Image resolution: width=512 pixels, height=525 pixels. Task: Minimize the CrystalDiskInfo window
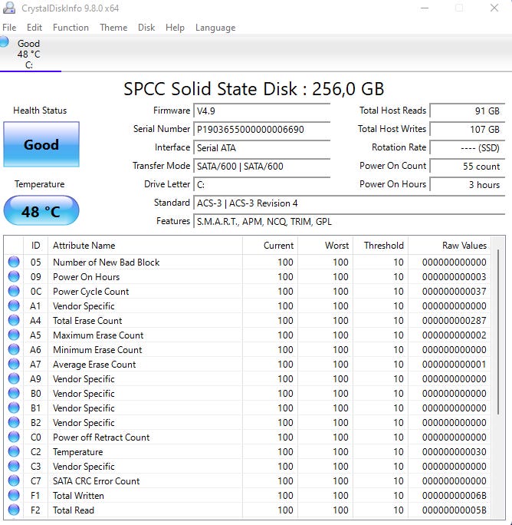pos(425,8)
